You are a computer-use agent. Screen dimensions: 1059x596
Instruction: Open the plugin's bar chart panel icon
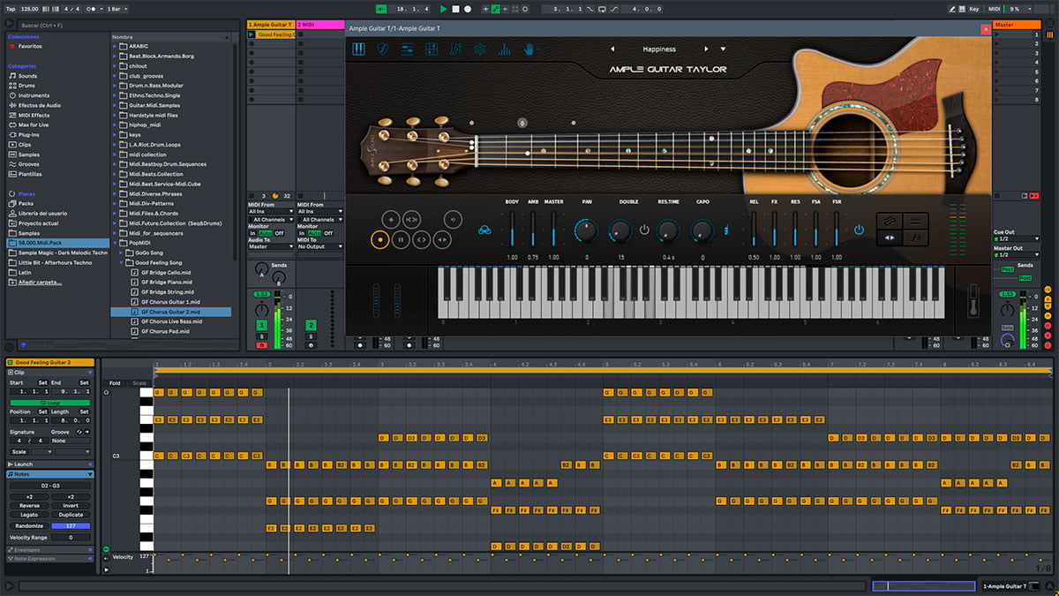tap(504, 49)
